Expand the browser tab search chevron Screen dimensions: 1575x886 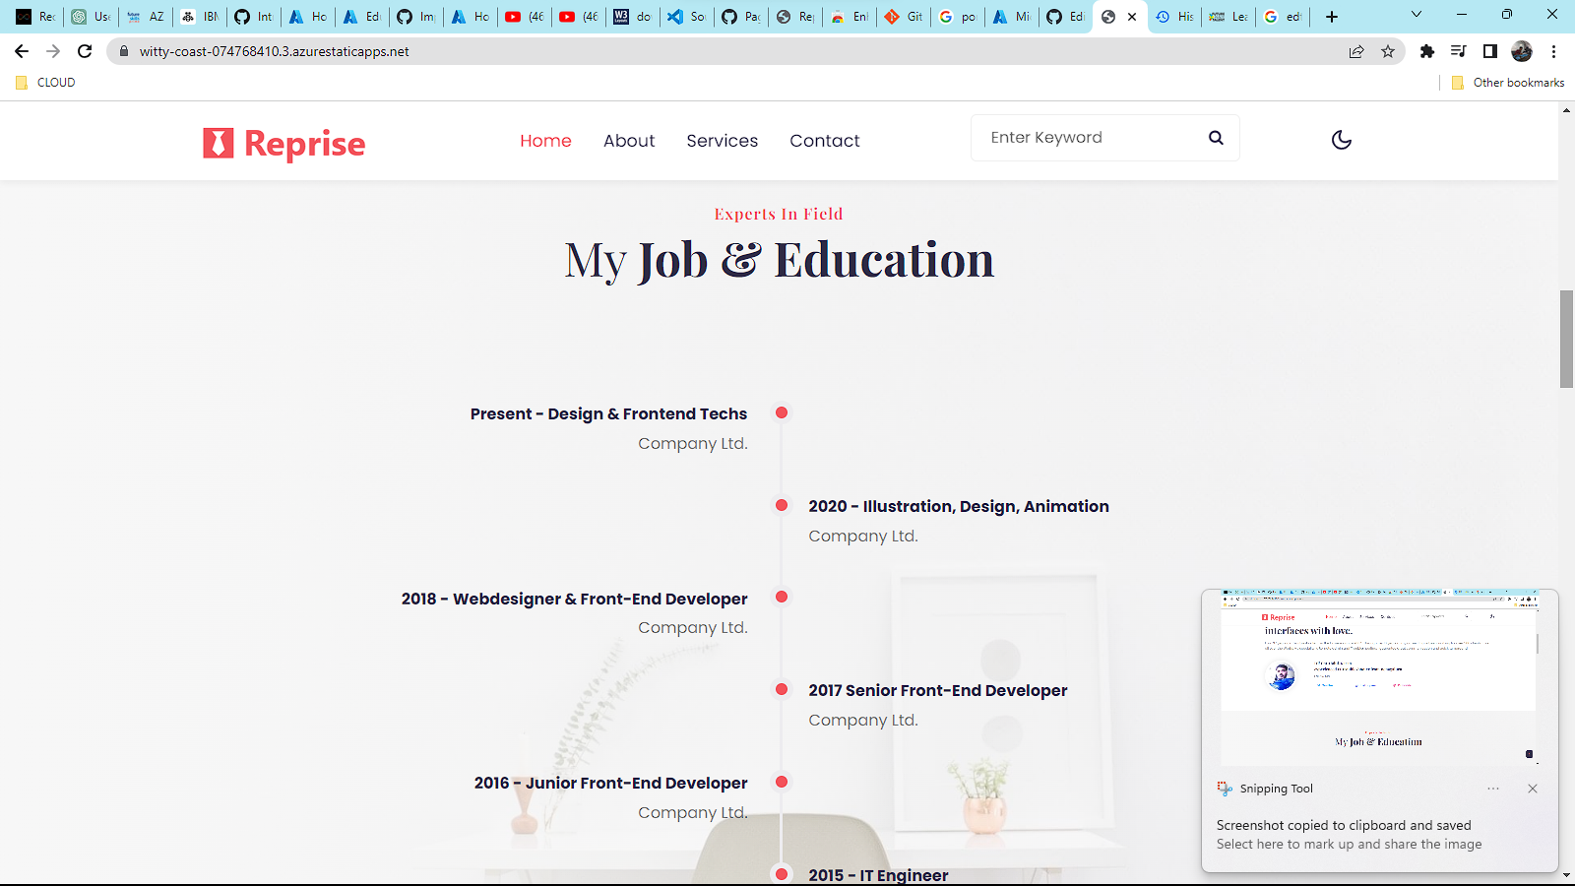pos(1417,15)
